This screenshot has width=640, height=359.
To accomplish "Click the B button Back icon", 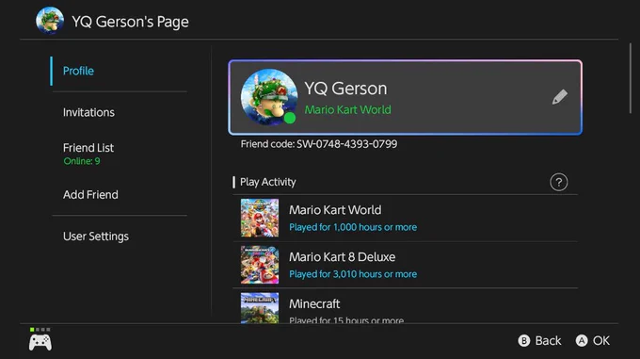I will pyautogui.click(x=523, y=340).
